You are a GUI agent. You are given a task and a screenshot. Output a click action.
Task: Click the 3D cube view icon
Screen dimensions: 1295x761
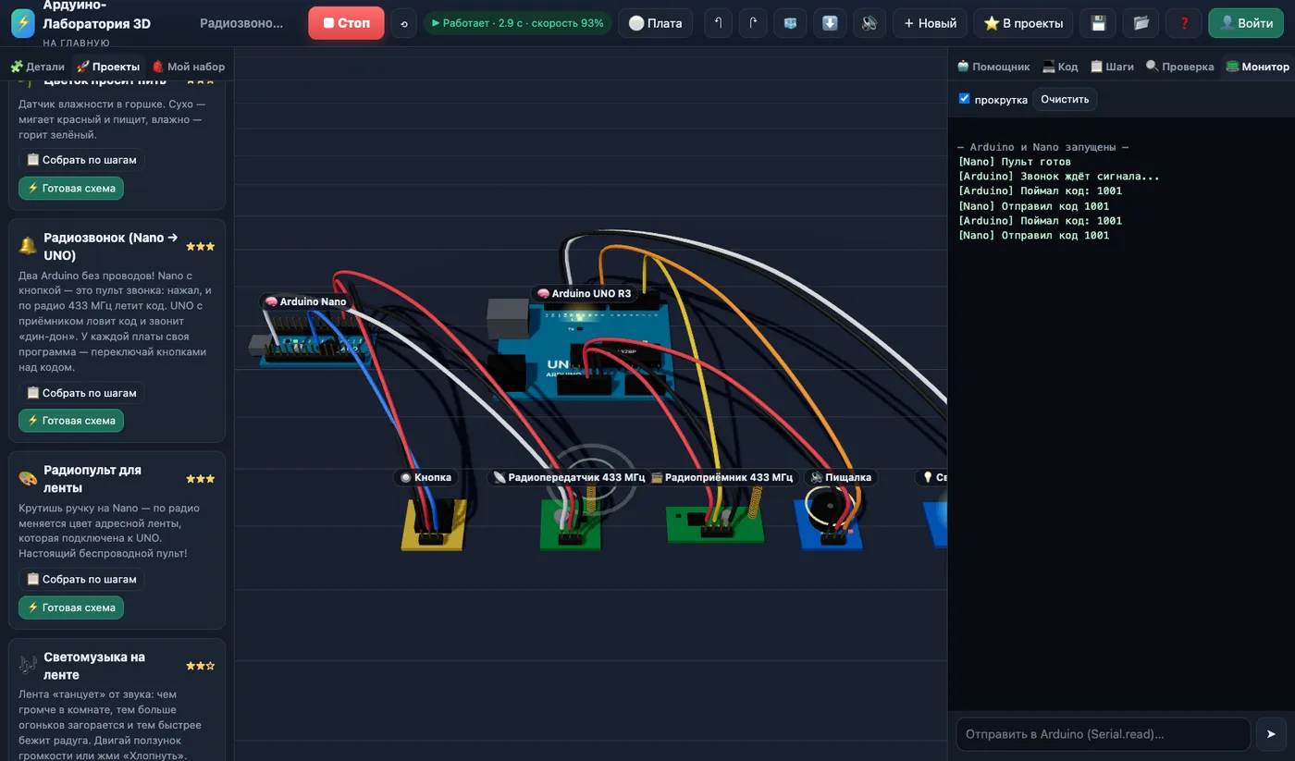pos(790,23)
